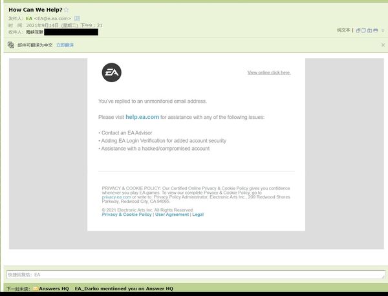Star the 'How Can We Help?' email
Screen dimensions: 388x296
tap(66, 10)
